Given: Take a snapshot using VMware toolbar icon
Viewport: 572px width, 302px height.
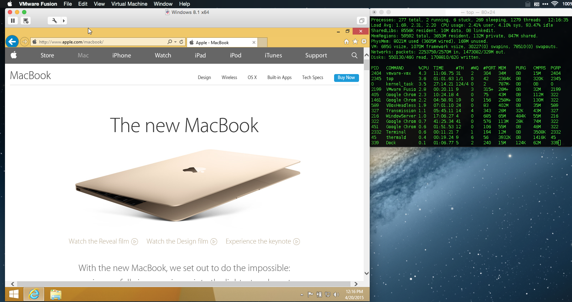Looking at the screenshot, I should click(26, 21).
